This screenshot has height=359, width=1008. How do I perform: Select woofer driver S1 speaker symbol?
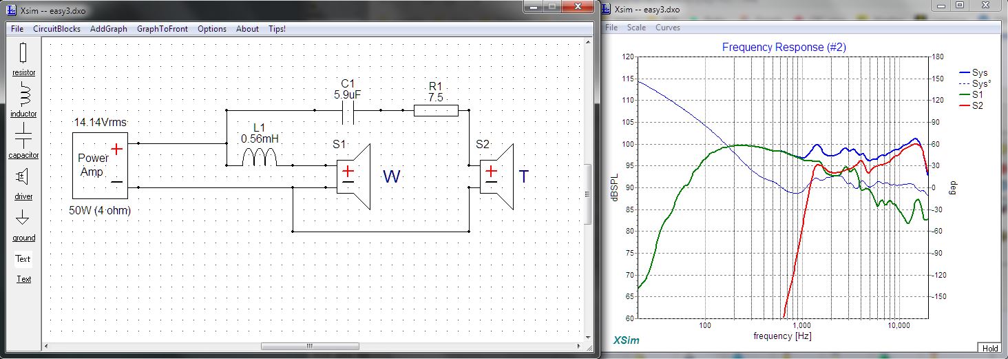coord(353,176)
